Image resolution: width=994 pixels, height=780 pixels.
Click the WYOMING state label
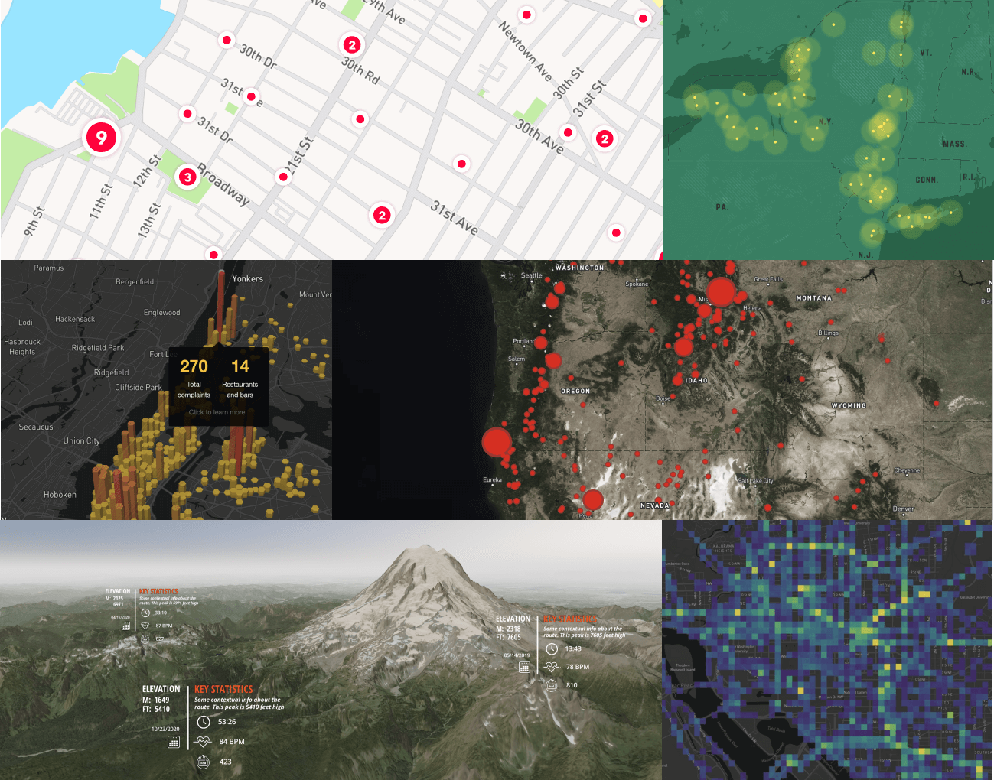pos(849,405)
